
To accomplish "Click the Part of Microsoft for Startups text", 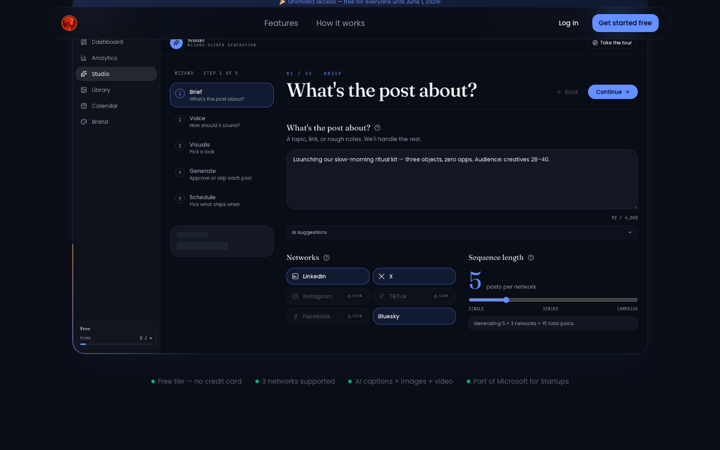I will coord(521,381).
